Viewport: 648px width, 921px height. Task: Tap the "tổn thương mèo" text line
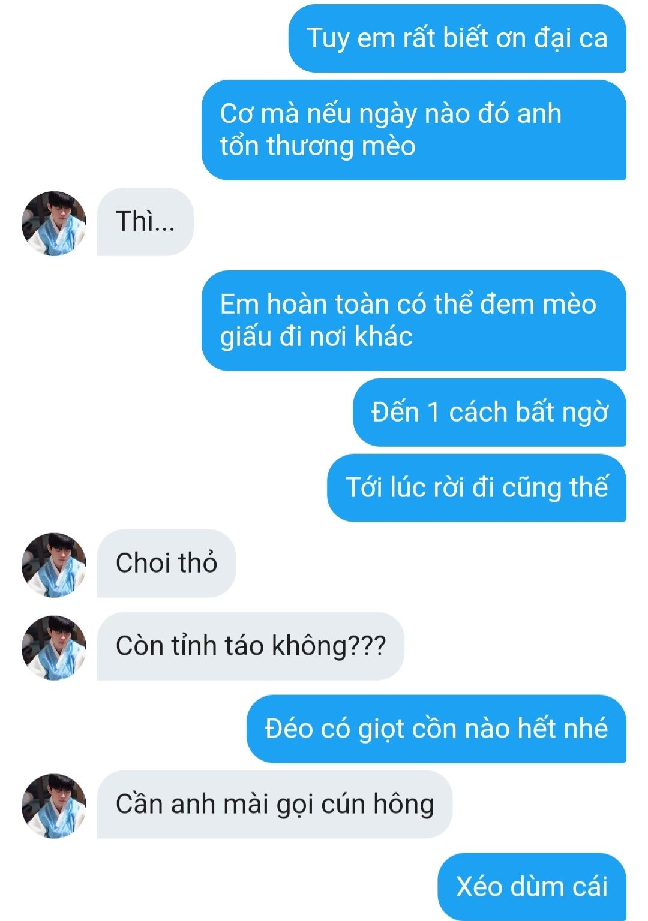click(x=317, y=146)
